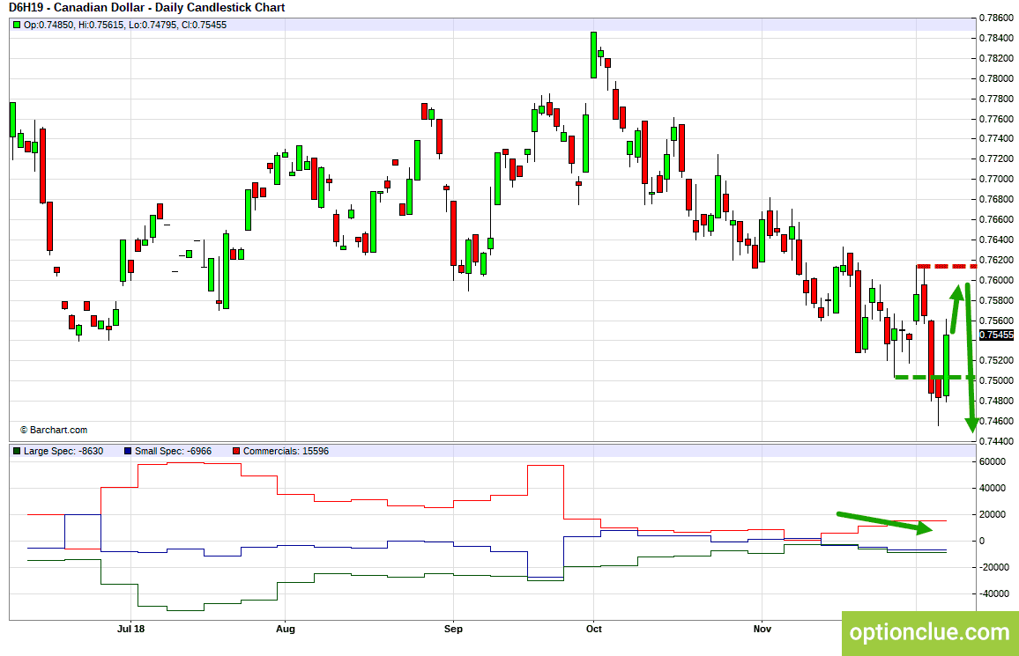The width and height of the screenshot is (1019, 656).
Task: Click the black 0.75455 price label
Action: coord(996,335)
